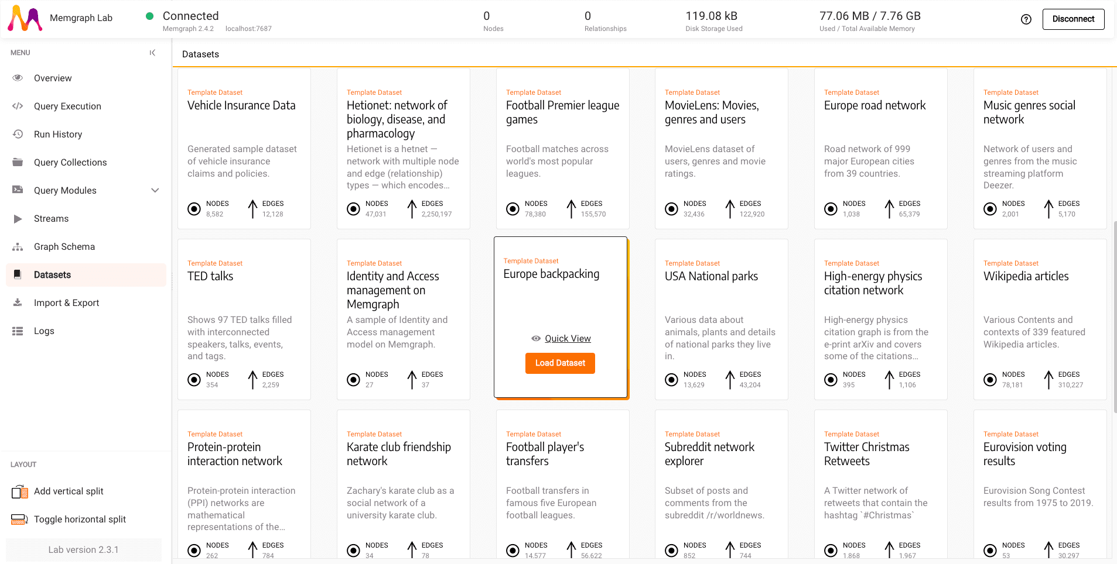Screen dimensions: 1117x564
Task: Click the Overview eye icon
Action: 18,78
